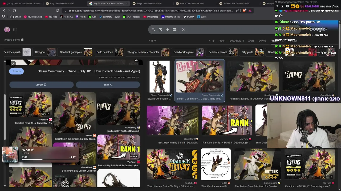Open saved items link פריטים ששמרת

point(14,40)
